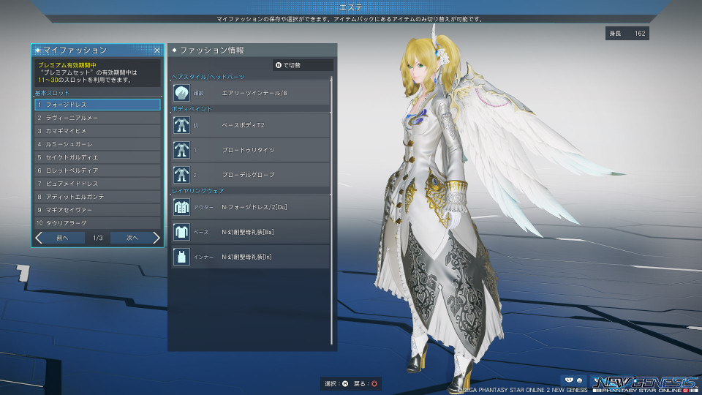This screenshot has width=702, height=395.
Task: Select slot 7 ピュアメイドドレス
Action: 97,184
